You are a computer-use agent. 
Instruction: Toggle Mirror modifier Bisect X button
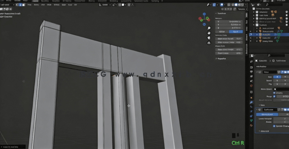tap(277, 81)
